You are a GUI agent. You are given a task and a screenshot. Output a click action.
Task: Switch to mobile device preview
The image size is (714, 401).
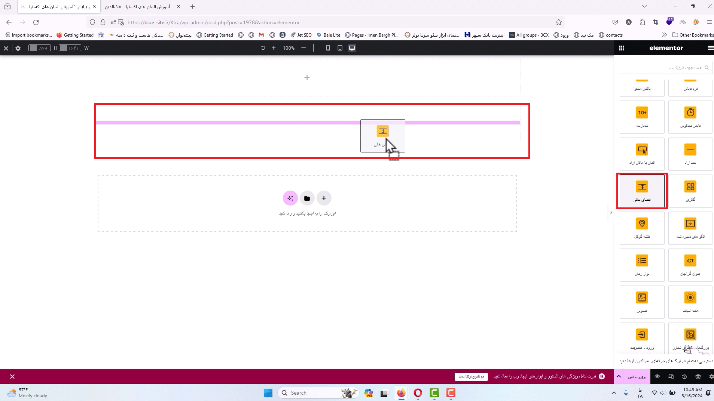(328, 48)
